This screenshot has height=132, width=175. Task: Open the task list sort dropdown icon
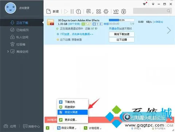coord(90,11)
